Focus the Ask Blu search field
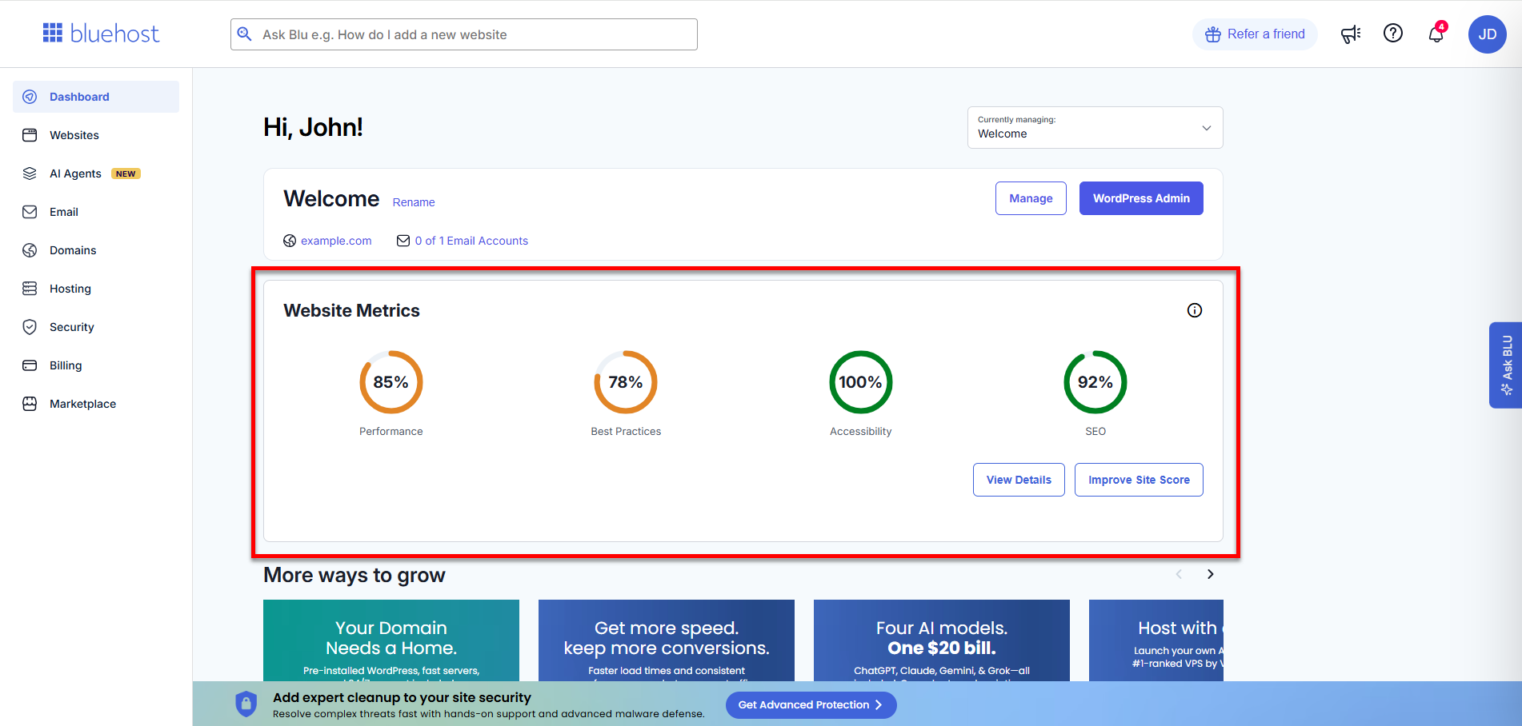The width and height of the screenshot is (1522, 726). [464, 34]
